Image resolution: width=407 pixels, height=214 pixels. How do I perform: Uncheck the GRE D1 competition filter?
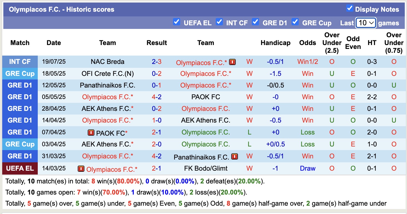tap(255, 22)
